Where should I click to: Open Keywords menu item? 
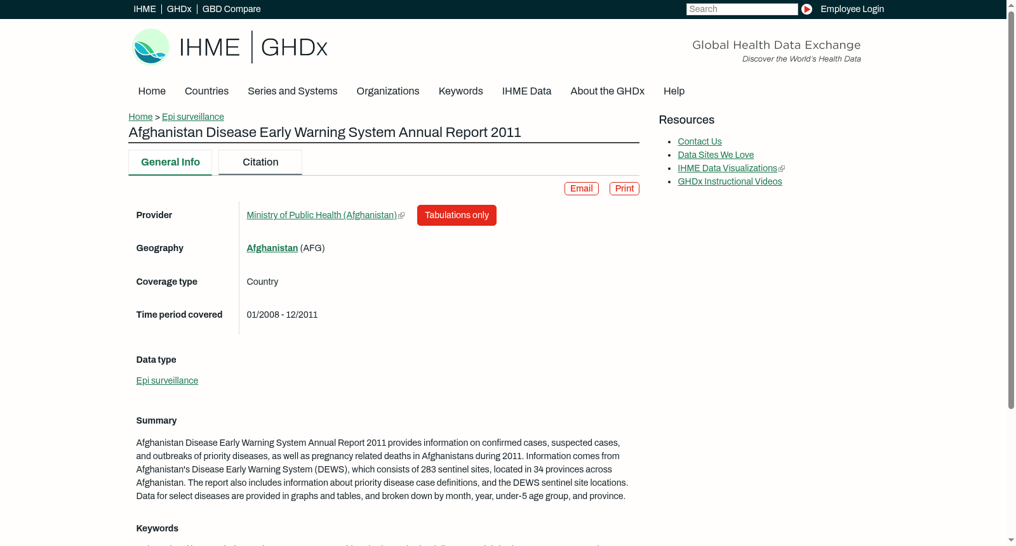pos(460,91)
